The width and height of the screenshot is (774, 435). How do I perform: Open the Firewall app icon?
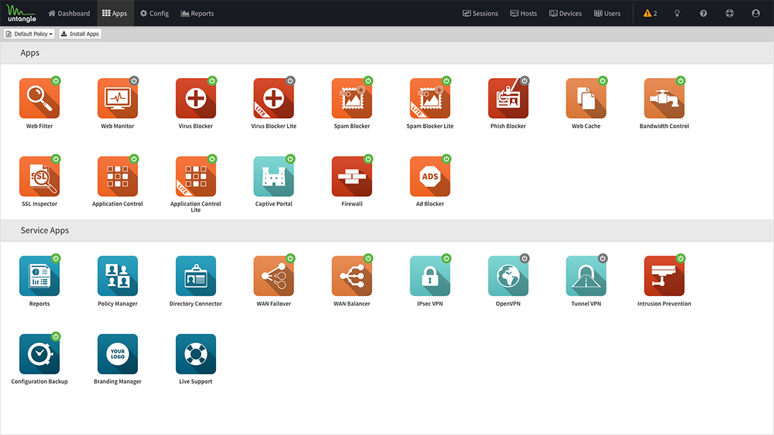coord(352,176)
